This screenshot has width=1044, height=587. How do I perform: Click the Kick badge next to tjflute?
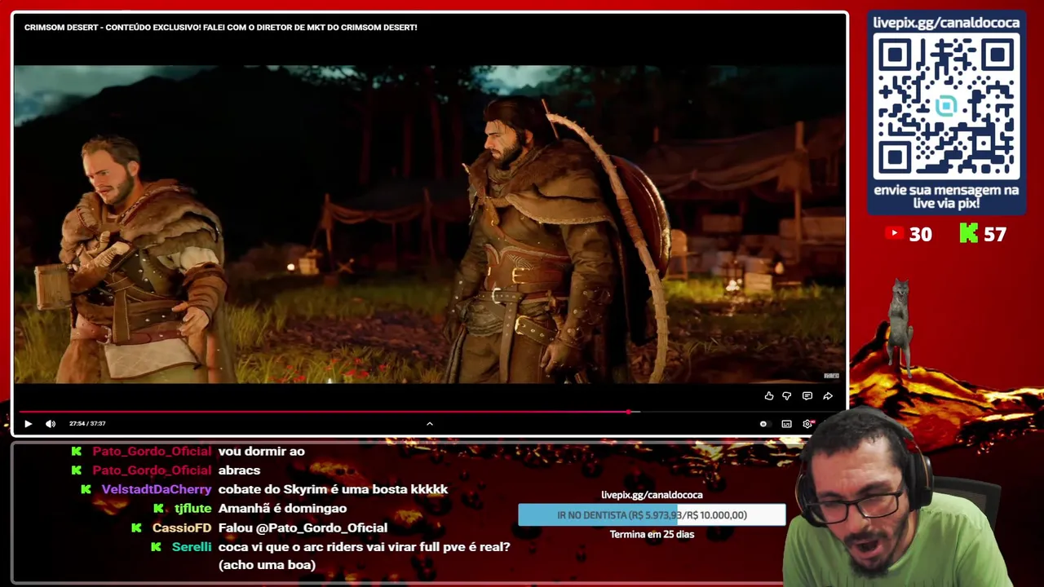click(158, 509)
